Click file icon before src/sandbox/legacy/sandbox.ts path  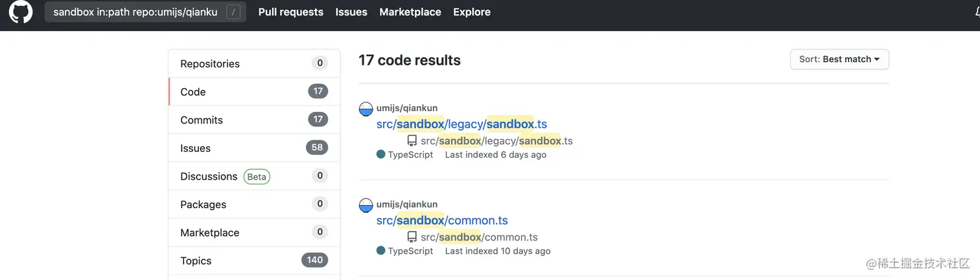tap(412, 141)
